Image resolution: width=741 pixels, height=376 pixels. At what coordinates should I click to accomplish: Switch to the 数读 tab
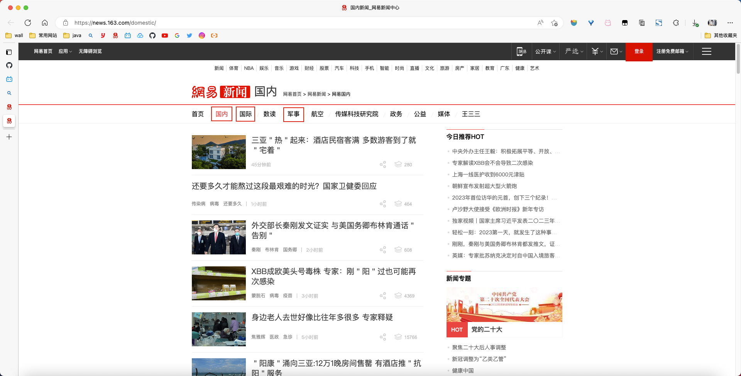pyautogui.click(x=269, y=114)
